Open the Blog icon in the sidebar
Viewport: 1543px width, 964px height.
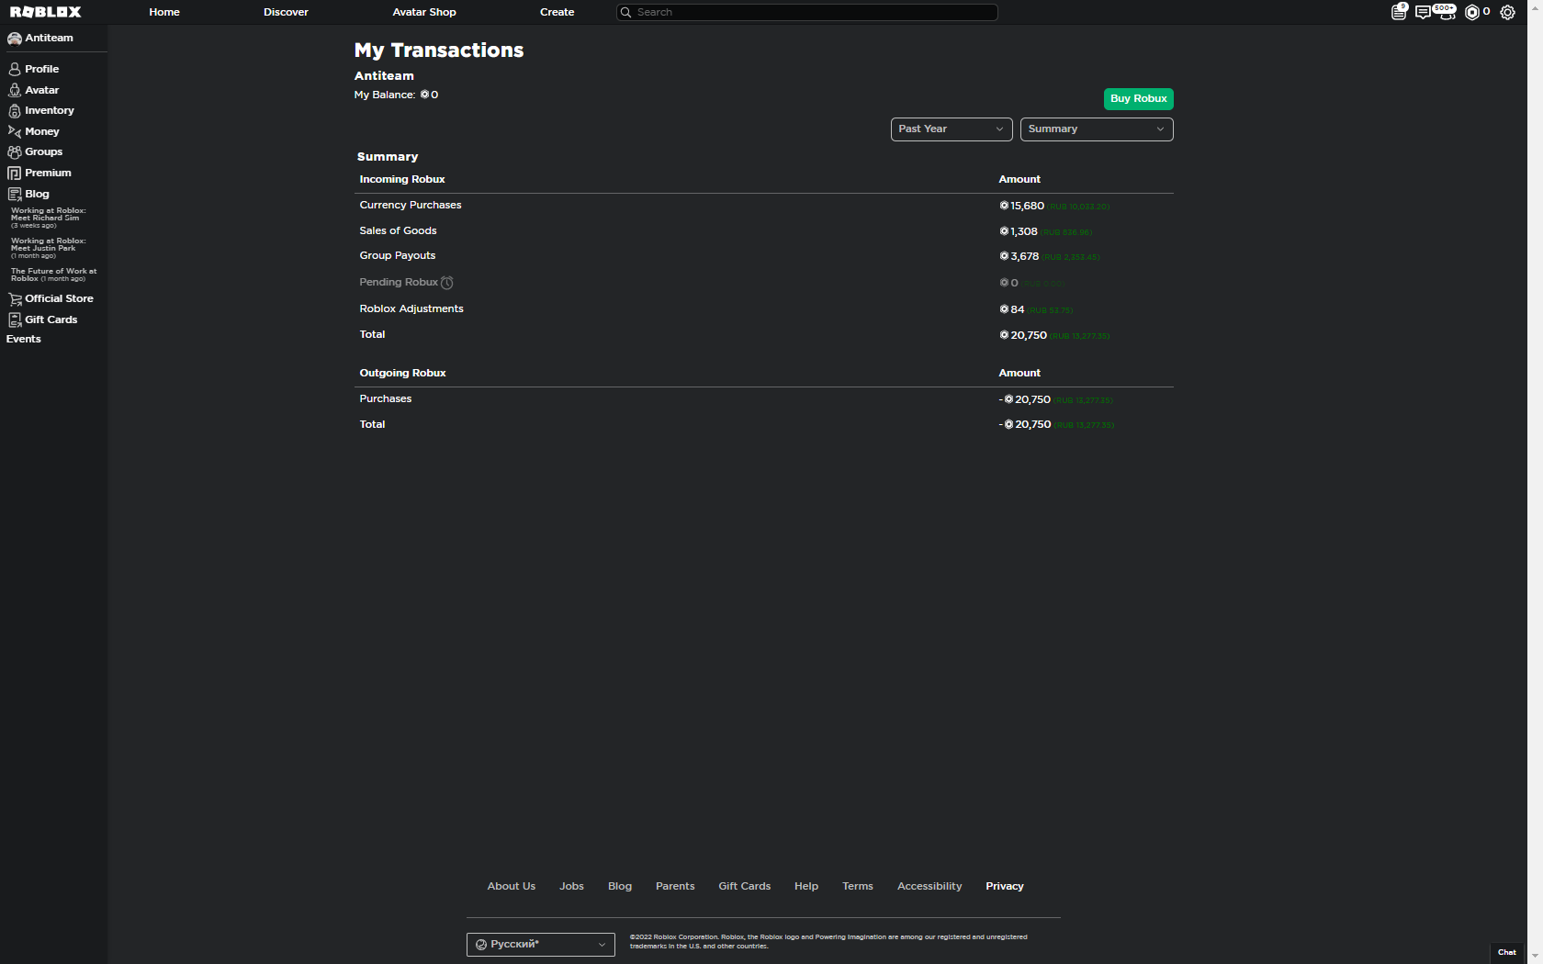(15, 194)
